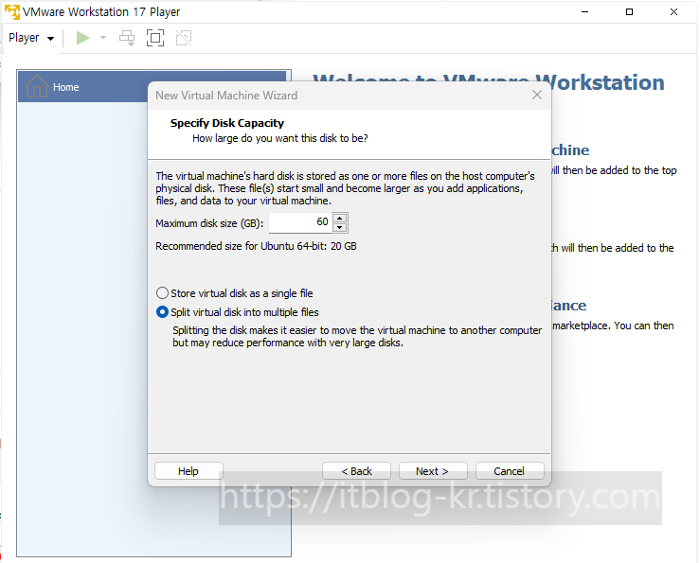Click the 'Specify Disk Capacity' heading
The image size is (700, 563).
pyautogui.click(x=226, y=123)
